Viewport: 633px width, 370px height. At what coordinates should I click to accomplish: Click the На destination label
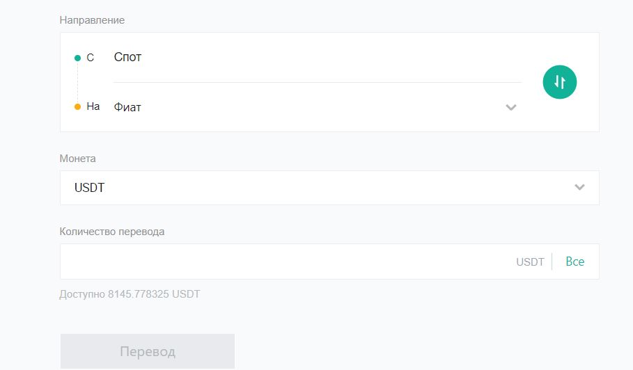tap(93, 106)
